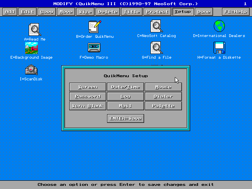This screenshot has height=189, width=252.
Task: Click the D=International Dealers label
Action: pos(219,36)
